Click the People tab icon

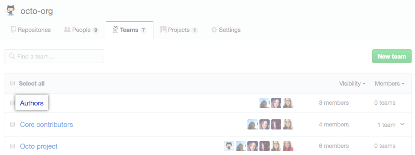67,30
